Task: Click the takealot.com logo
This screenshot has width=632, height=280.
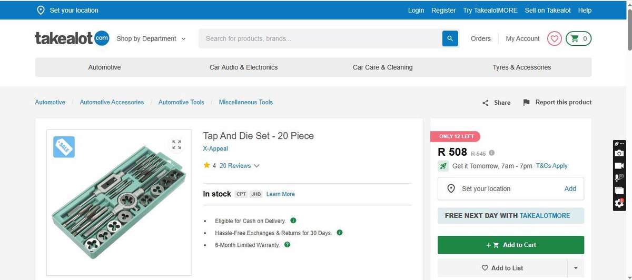Action: coord(72,38)
